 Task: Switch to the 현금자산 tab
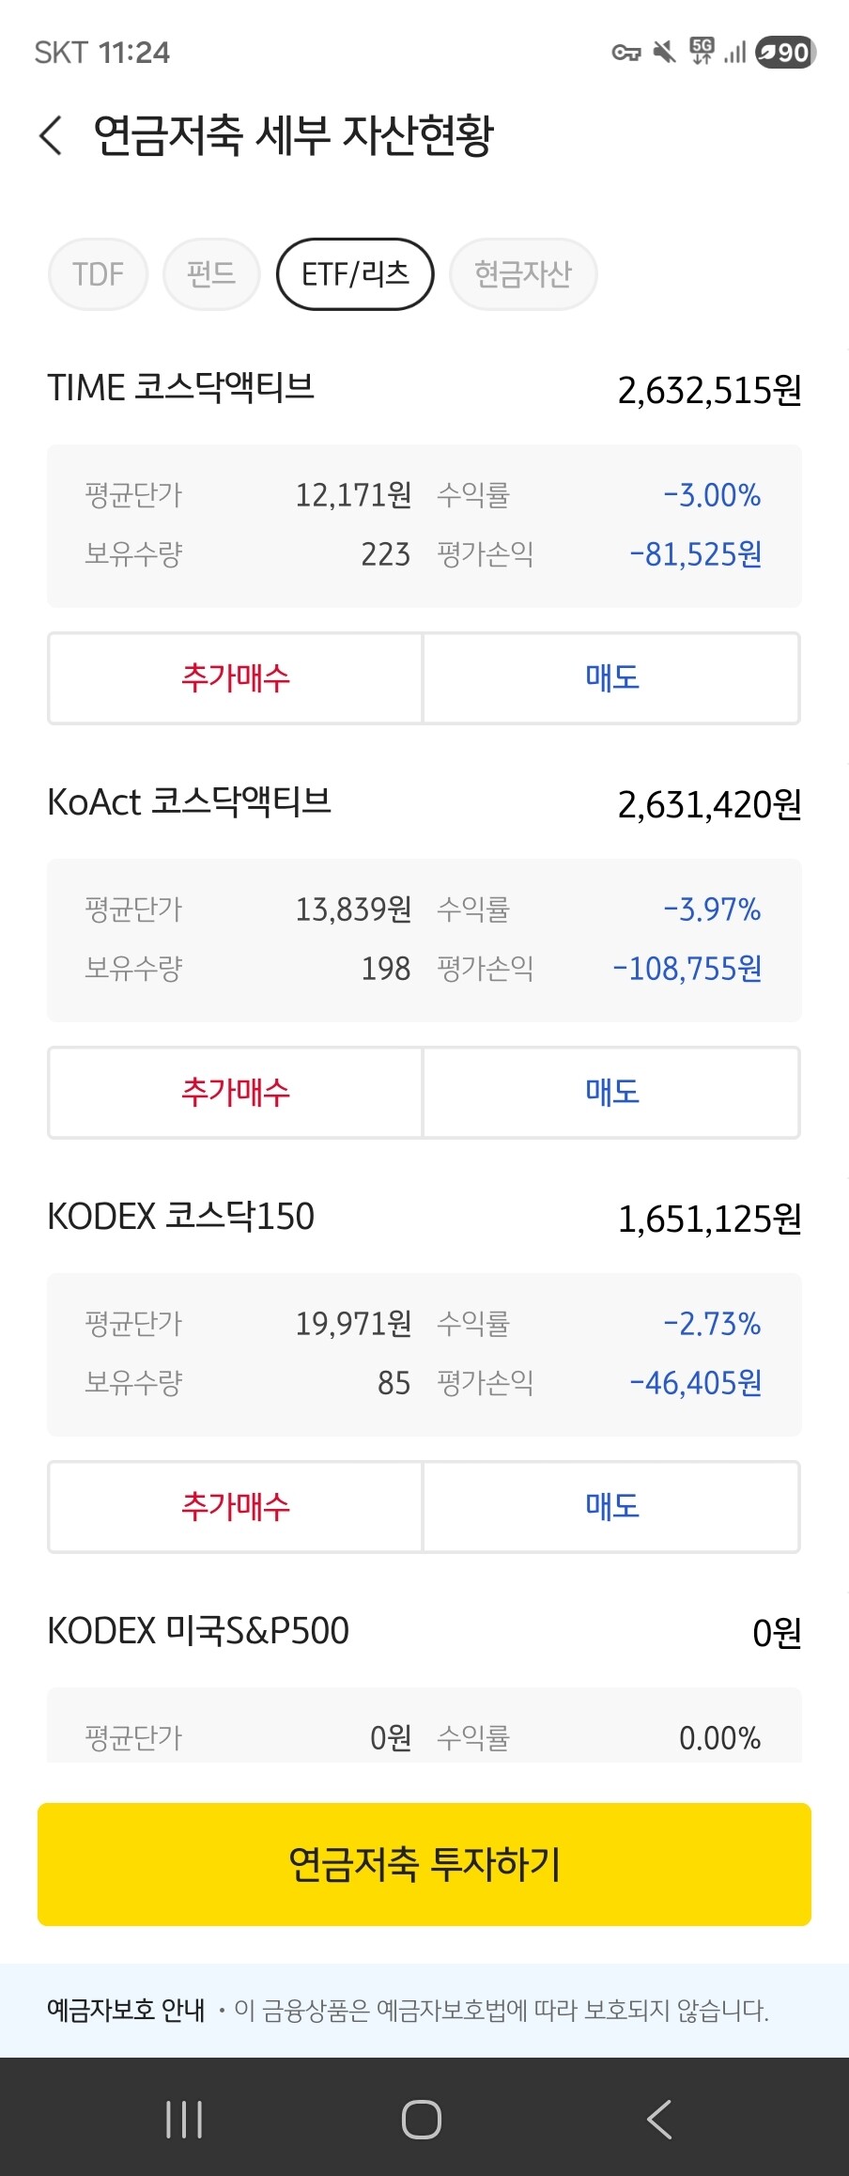(x=523, y=274)
